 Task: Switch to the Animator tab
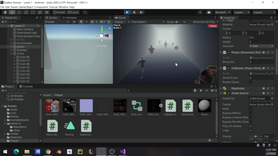tap(69, 18)
